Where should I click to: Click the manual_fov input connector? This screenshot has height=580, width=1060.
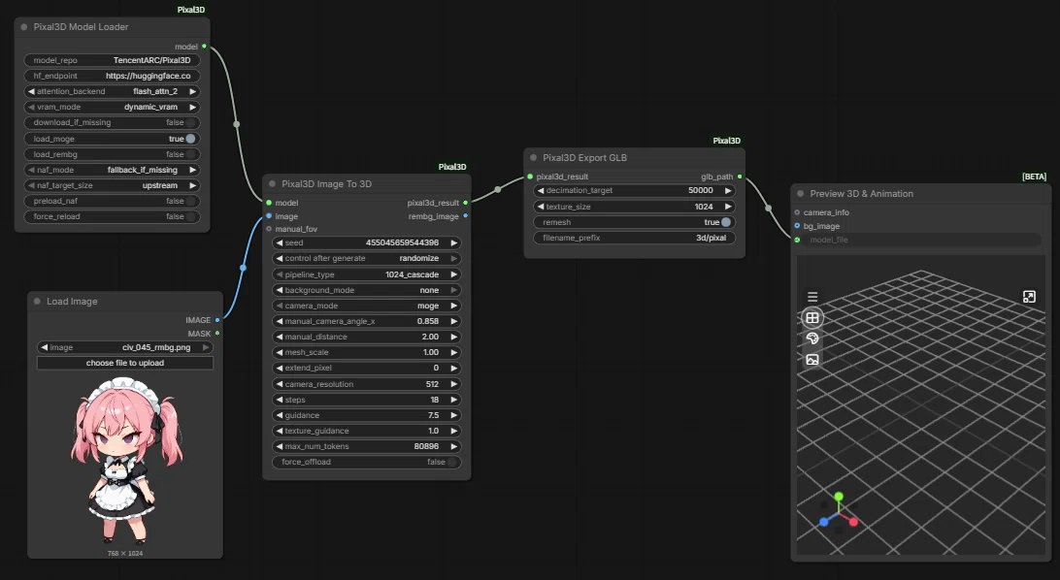269,229
